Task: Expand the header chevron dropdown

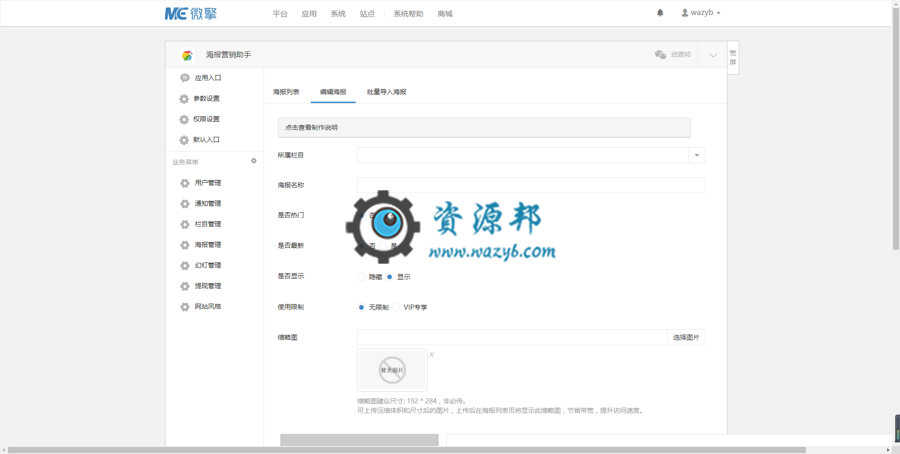Action: point(713,55)
